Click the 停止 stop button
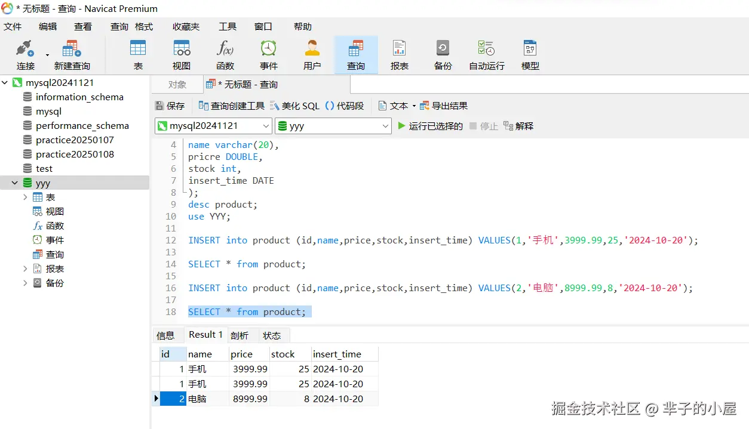Viewport: 749px width, 429px height. coord(483,126)
